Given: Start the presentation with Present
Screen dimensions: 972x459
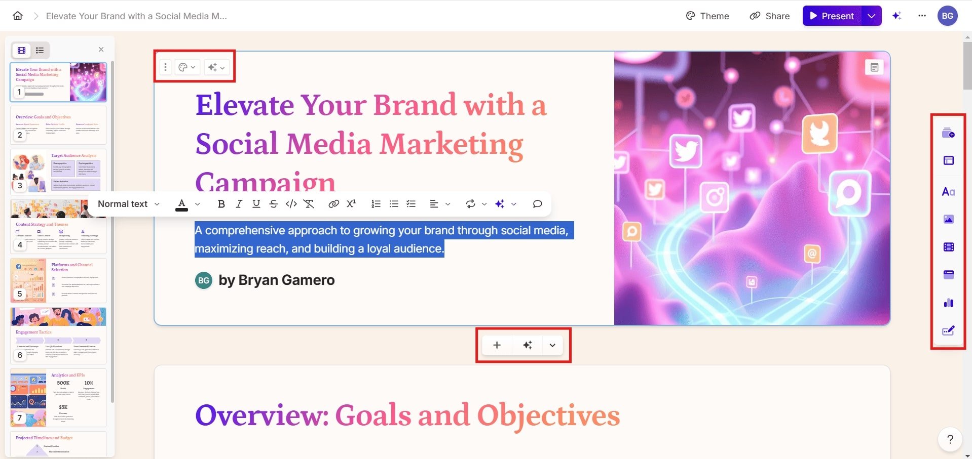Looking at the screenshot, I should click(x=832, y=16).
